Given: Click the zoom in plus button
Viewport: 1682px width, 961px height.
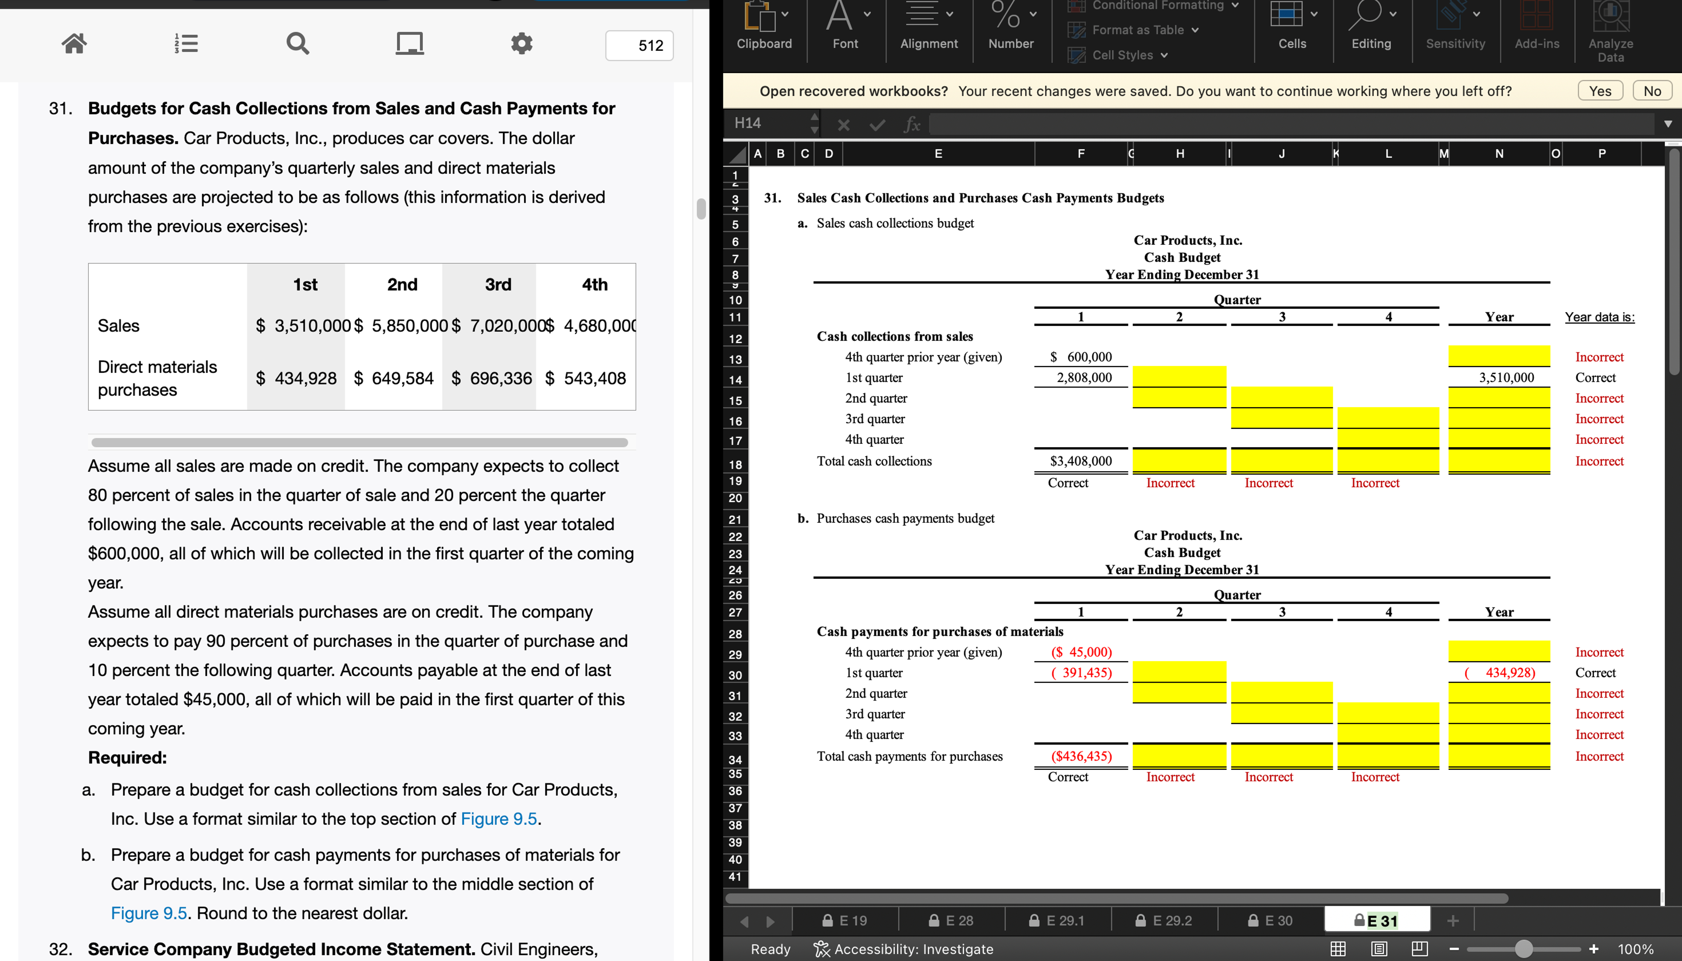Looking at the screenshot, I should (1594, 949).
